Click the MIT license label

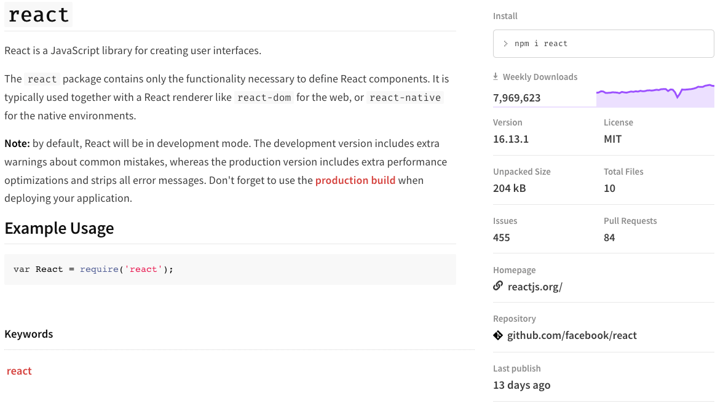612,138
